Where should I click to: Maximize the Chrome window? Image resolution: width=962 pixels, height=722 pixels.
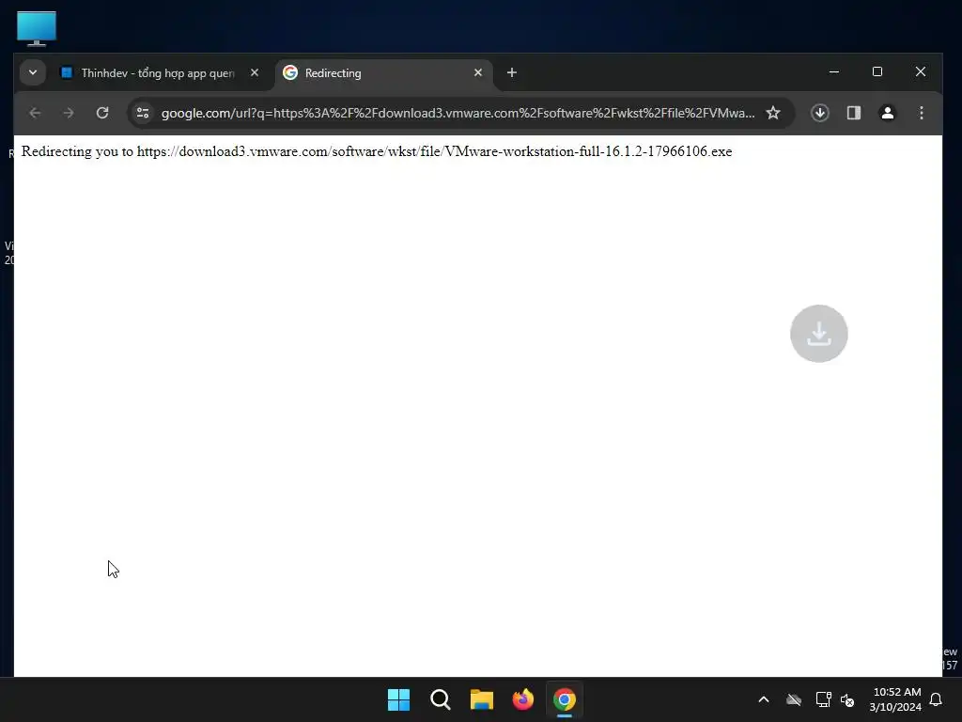point(877,71)
